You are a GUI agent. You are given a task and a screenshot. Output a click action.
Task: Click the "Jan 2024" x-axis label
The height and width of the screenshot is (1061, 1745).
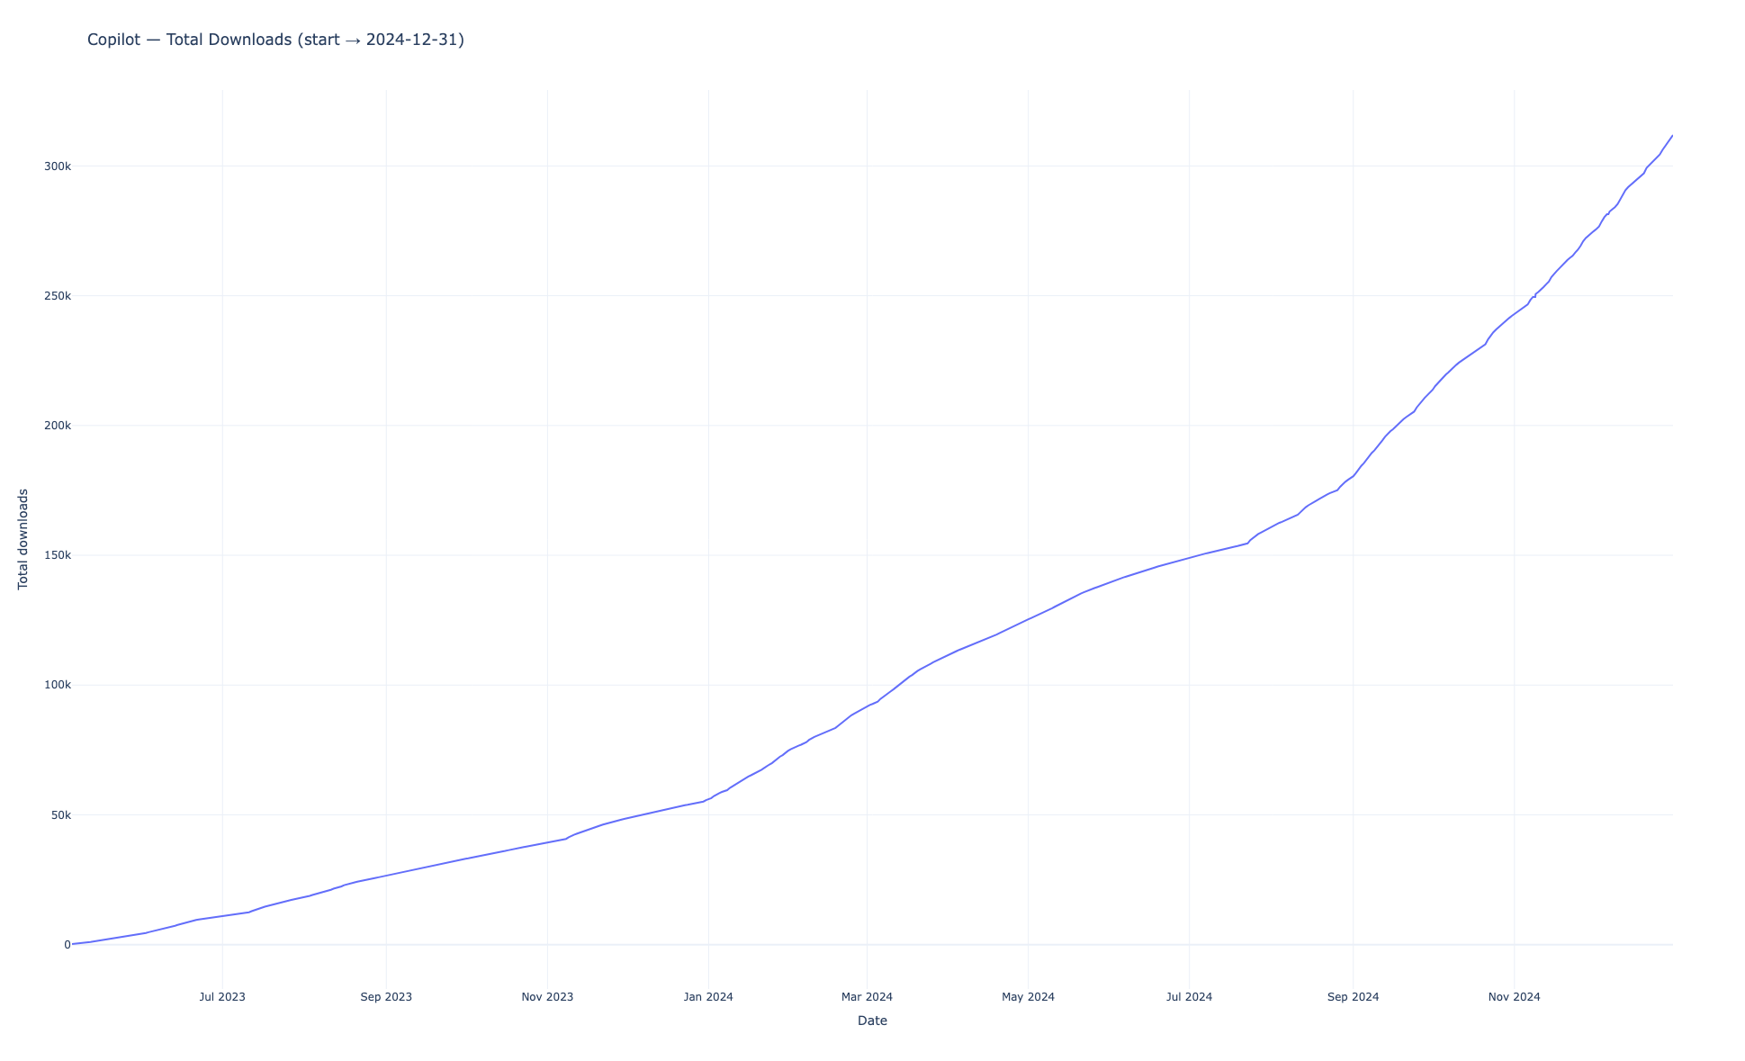[x=708, y=997]
